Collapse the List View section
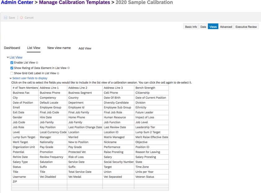261x193 pixels. tap(8, 58)
